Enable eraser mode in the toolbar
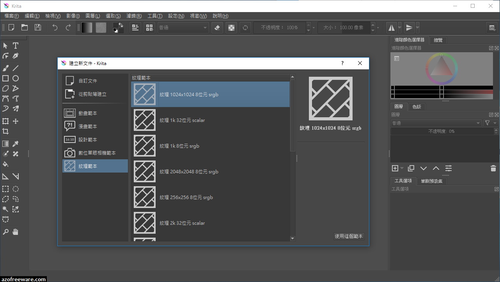Image resolution: width=500 pixels, height=282 pixels. click(217, 27)
